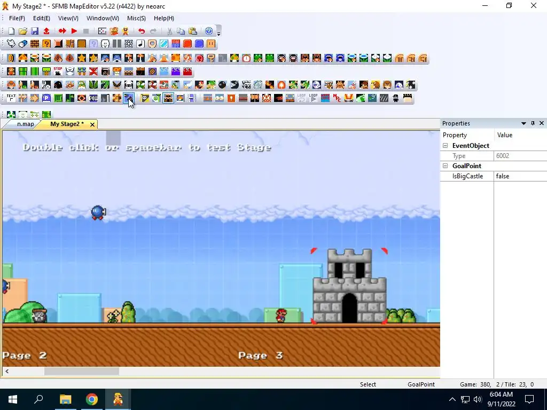Viewport: 547px width, 410px height.
Task: Select the TEXT object tool
Action: (x=11, y=98)
